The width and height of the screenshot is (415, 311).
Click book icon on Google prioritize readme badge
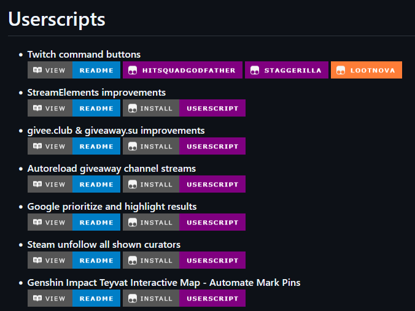pyautogui.click(x=37, y=223)
